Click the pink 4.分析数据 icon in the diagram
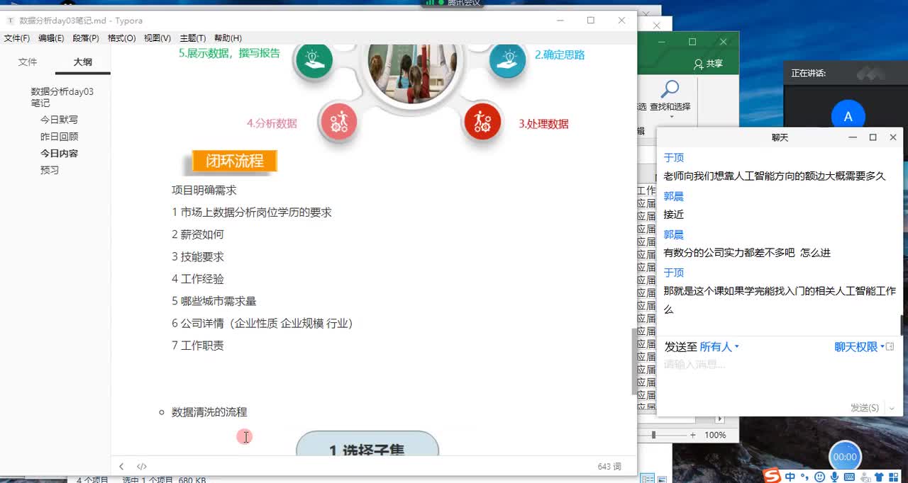Screen dimensions: 908x483 pyautogui.click(x=338, y=122)
